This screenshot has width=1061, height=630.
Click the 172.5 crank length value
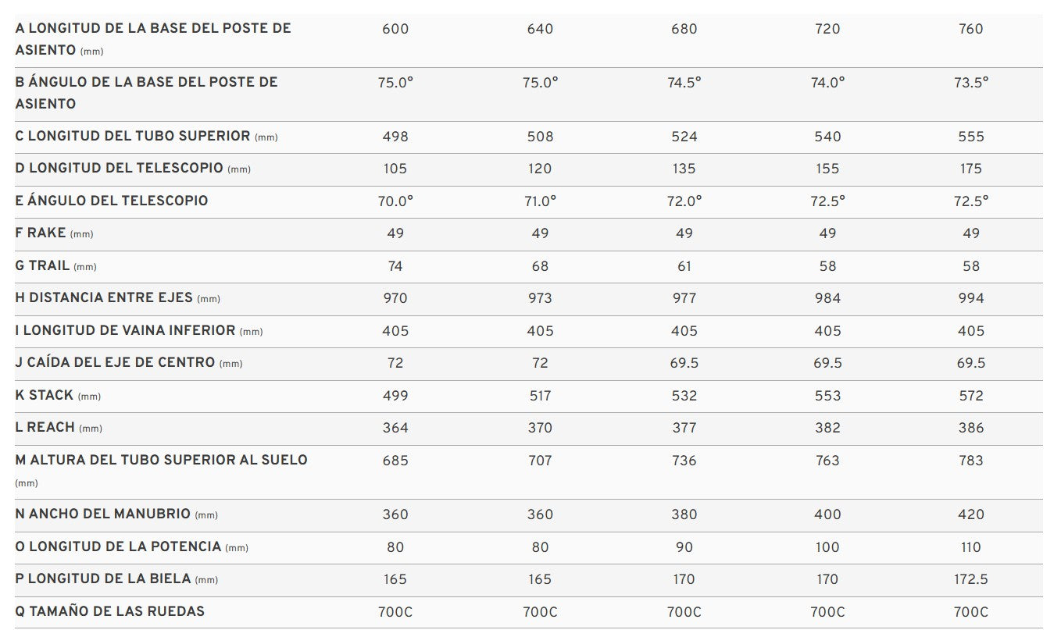(971, 579)
